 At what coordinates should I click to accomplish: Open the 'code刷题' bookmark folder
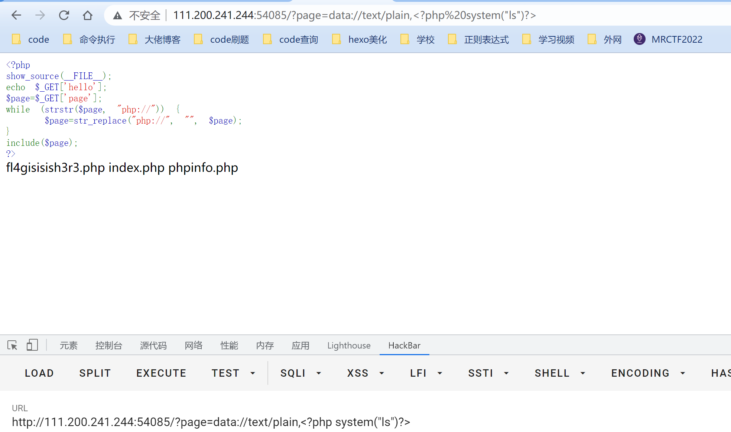(x=221, y=39)
